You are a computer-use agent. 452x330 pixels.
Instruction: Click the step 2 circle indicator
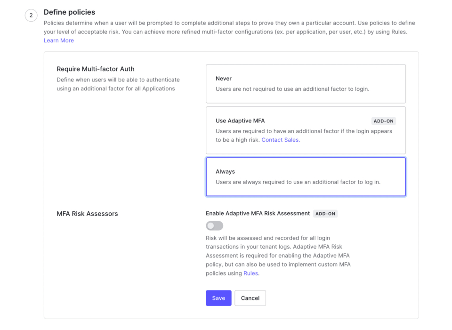tap(31, 15)
